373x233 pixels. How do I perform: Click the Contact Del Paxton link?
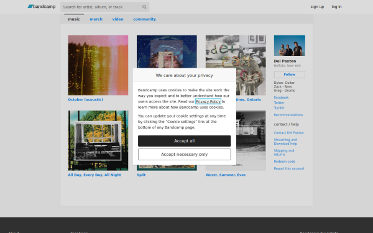click(289, 133)
